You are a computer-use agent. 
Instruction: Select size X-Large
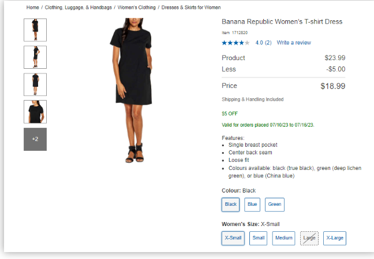pyautogui.click(x=335, y=238)
